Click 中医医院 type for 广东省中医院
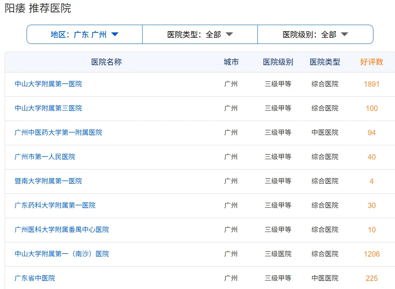 (x=325, y=278)
